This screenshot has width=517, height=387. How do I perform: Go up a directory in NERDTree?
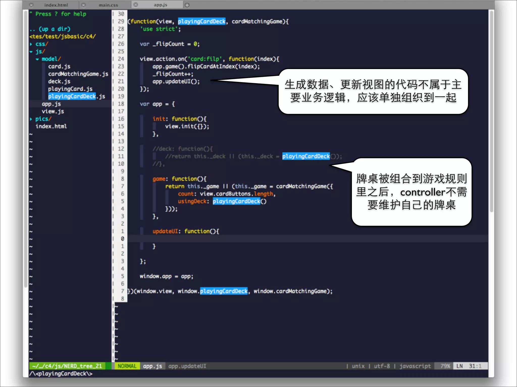coord(50,29)
